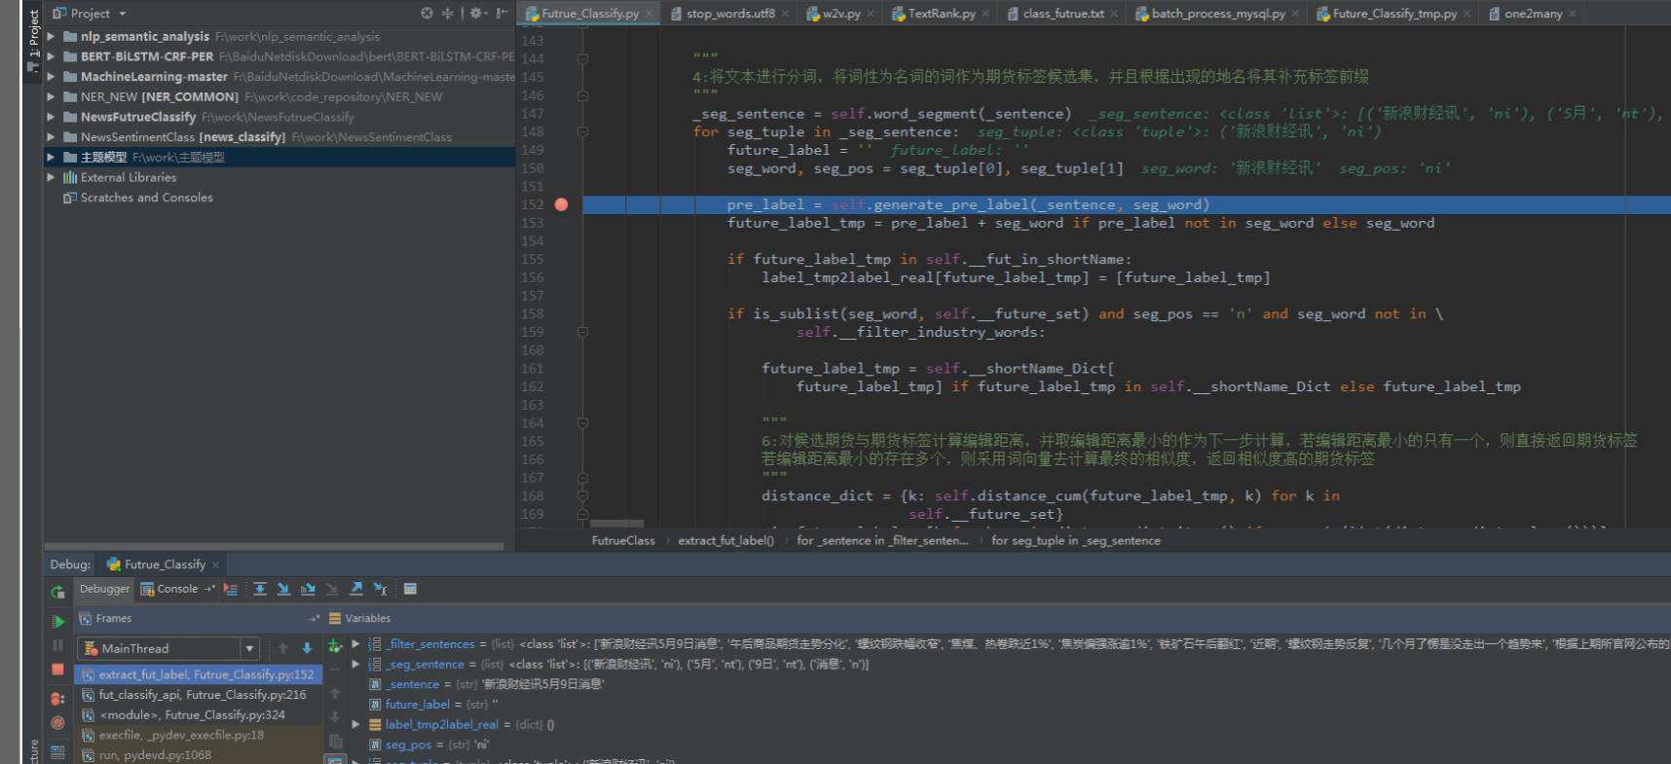Open Evaluate Expression calculator icon
The image size is (1671, 764).
[411, 589]
